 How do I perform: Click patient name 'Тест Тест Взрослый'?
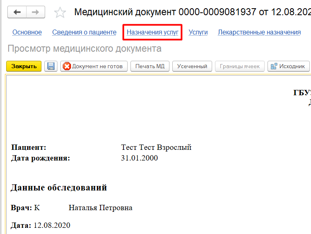(x=156, y=147)
